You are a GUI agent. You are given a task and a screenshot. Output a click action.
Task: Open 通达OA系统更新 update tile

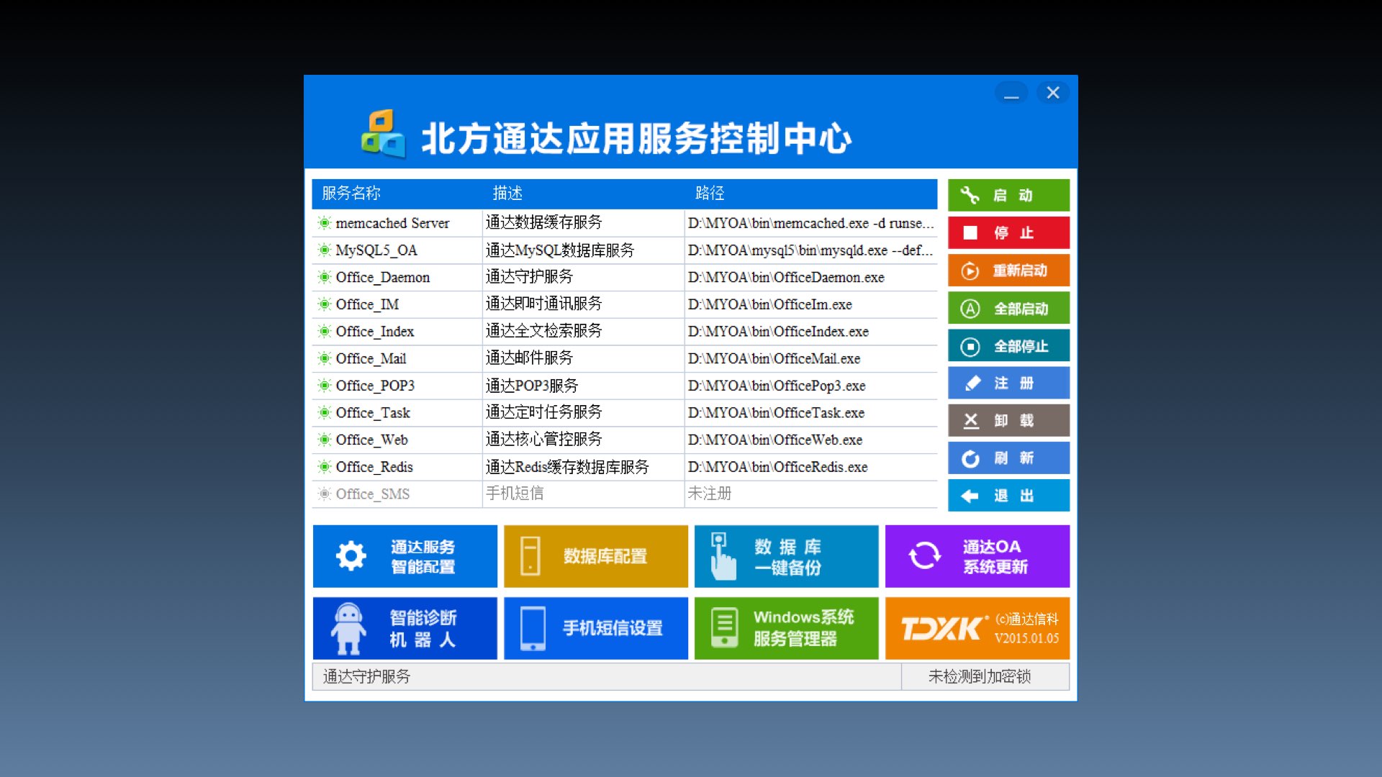(x=977, y=556)
